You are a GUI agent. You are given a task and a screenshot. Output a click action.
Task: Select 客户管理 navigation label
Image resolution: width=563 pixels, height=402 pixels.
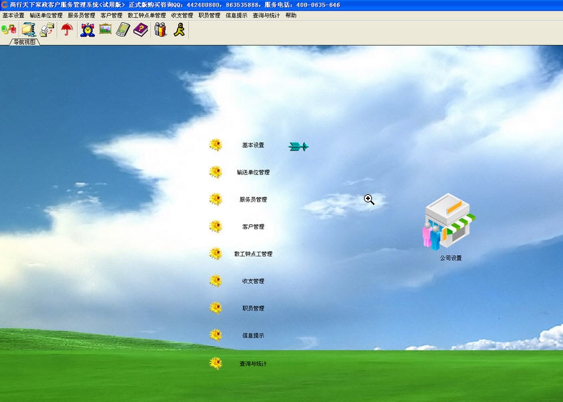tap(253, 227)
